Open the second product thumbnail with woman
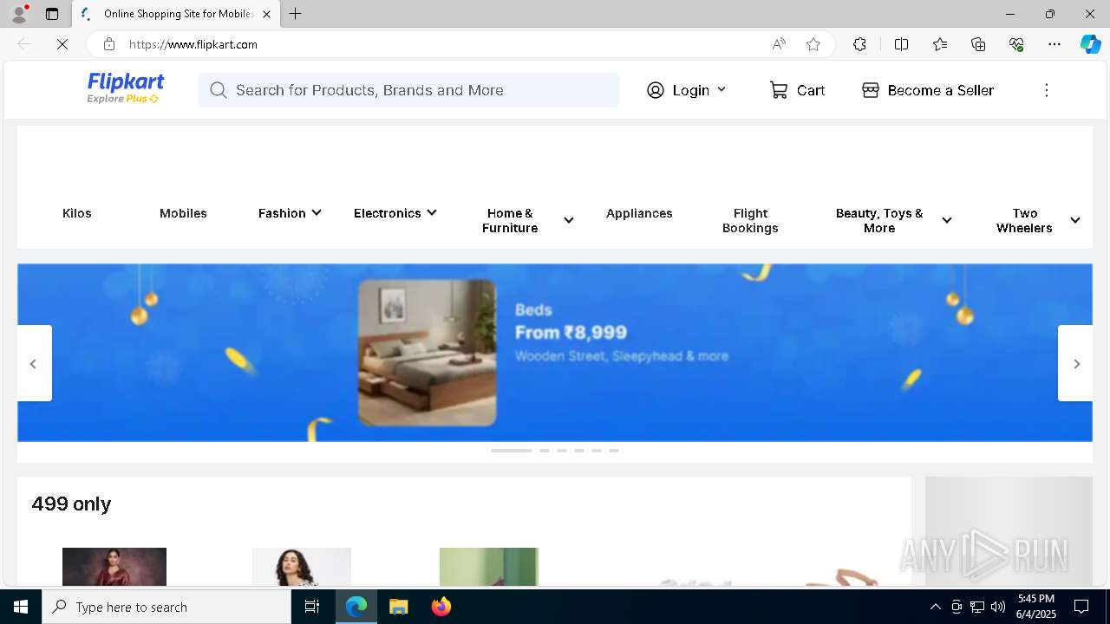1110x624 pixels. point(302,567)
